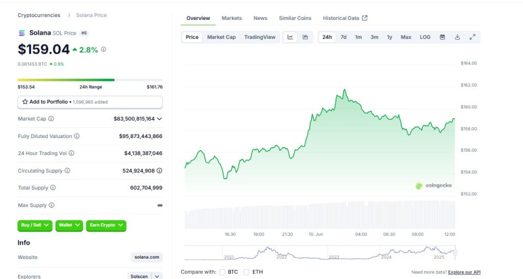Open the Earn Crypto dropdown
This screenshot has height=279, width=523.
(x=106, y=225)
